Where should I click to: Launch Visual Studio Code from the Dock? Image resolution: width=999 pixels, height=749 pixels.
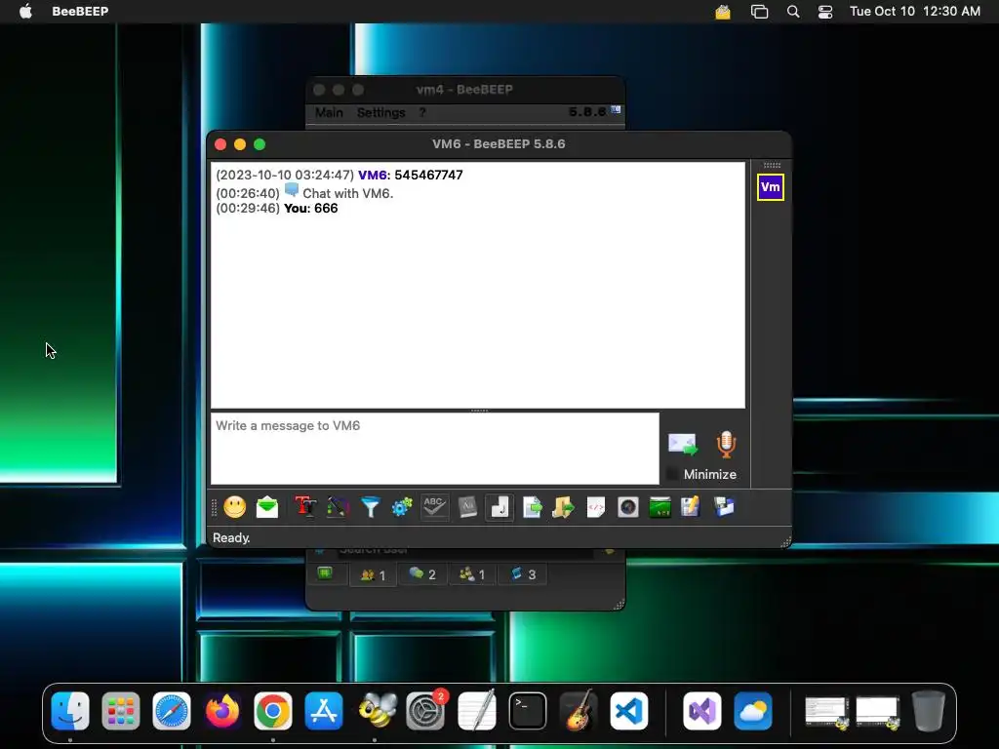coord(629,710)
